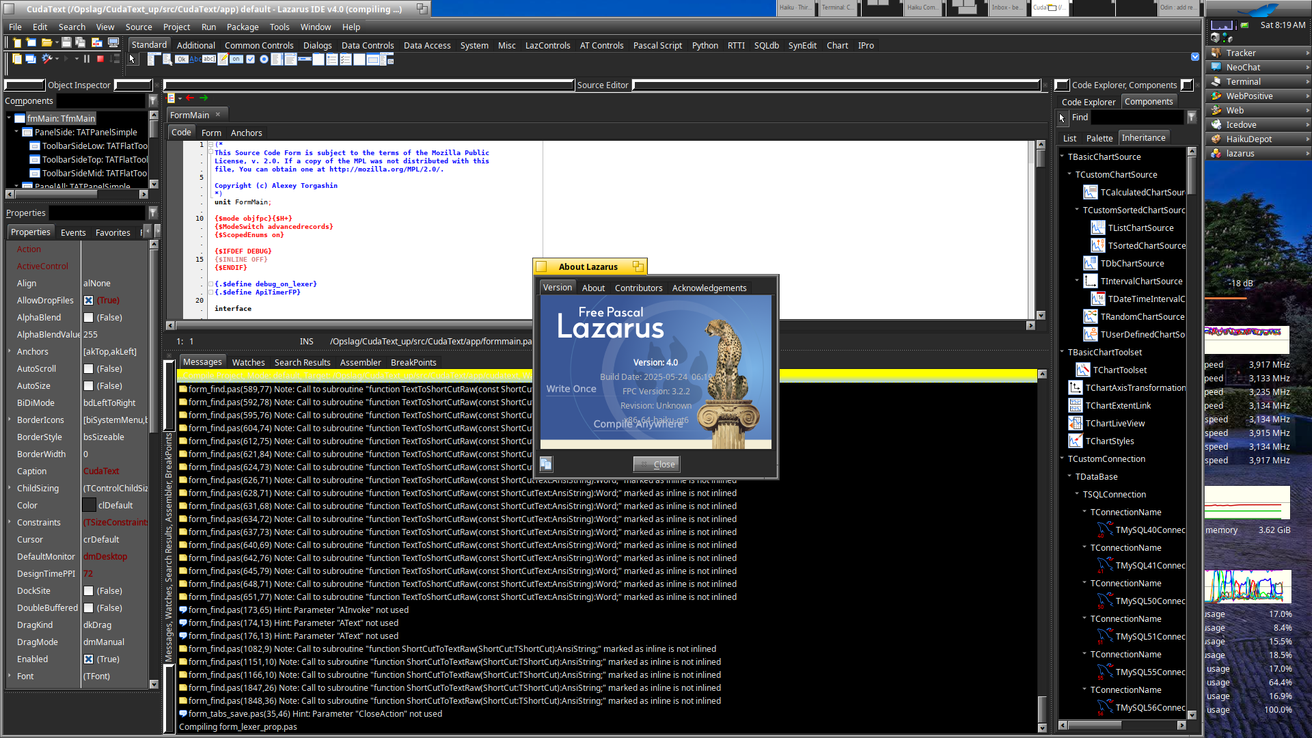This screenshot has height=738, width=1312.
Task: Click the Stop (red square) toolbar icon
Action: pos(100,59)
